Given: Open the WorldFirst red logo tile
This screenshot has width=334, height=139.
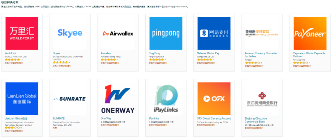Looking at the screenshot, I should [x=22, y=34].
